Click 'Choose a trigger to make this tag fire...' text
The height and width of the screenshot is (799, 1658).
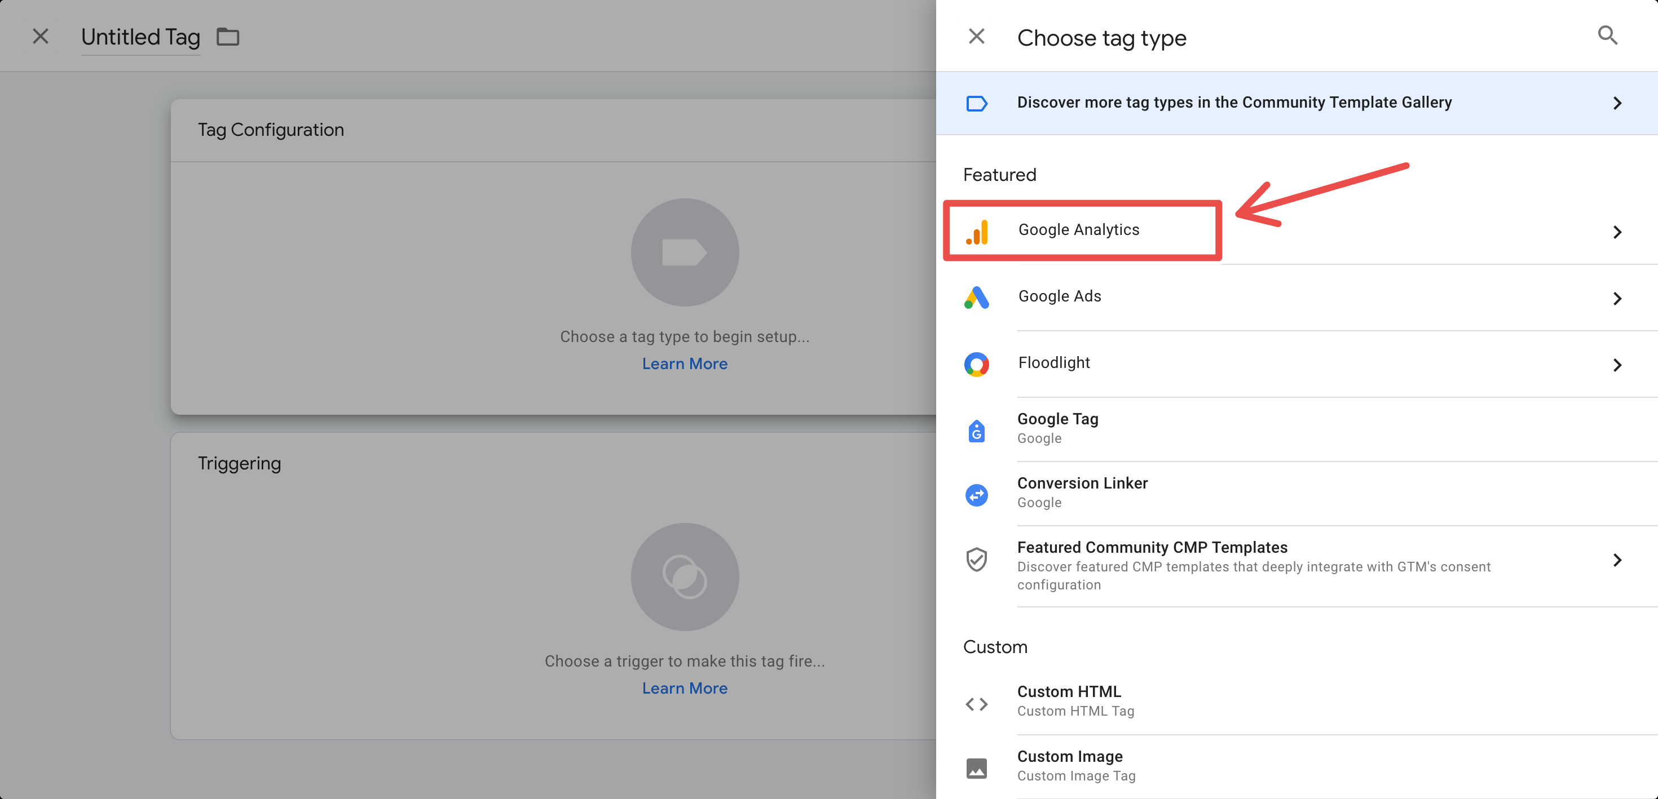point(685,662)
